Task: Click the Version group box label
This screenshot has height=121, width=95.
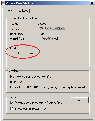Action: tap(13, 71)
